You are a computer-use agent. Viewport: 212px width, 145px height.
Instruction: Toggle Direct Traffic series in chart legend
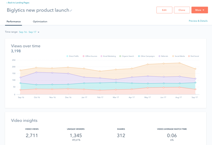tap(73, 56)
